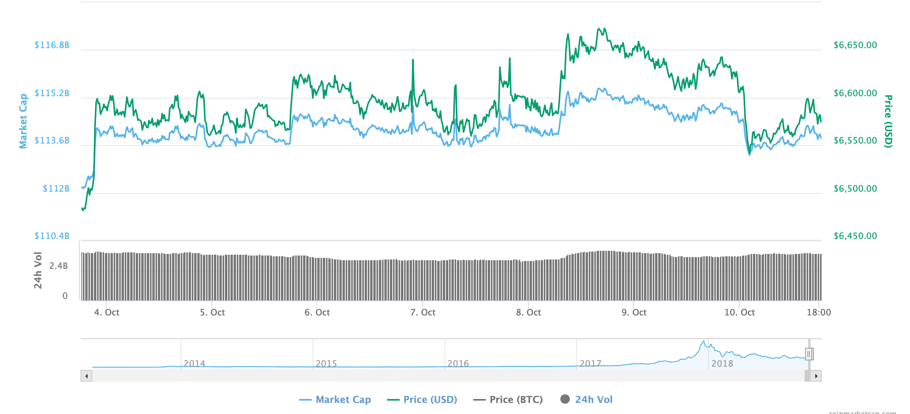Screen dimensions: 910x414
Task: Toggle the Market Cap series in the legend
Action: coord(335,399)
